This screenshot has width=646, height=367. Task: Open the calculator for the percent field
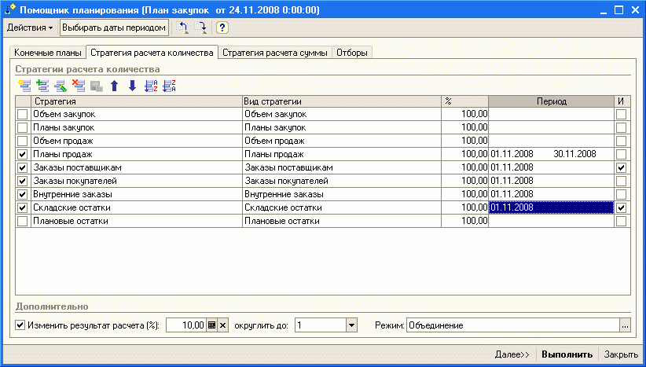tap(211, 325)
